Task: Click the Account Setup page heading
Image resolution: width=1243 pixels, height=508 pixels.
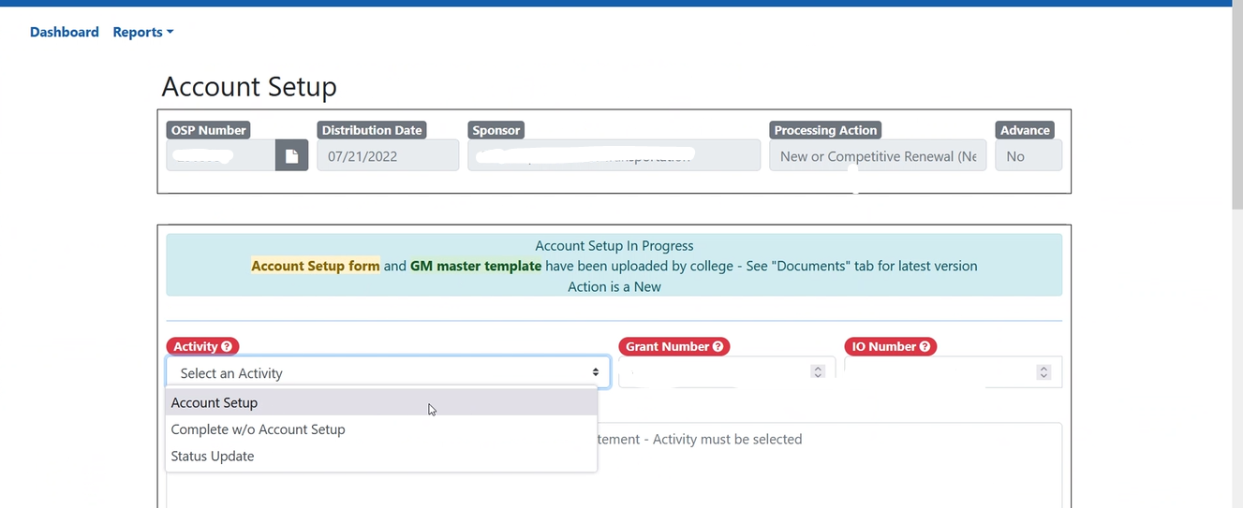Action: click(249, 87)
